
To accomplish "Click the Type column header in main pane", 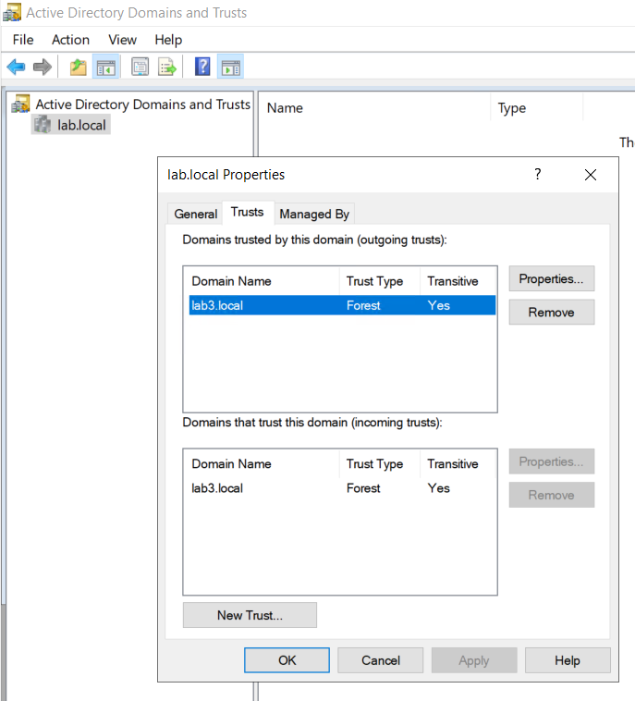I will click(537, 108).
